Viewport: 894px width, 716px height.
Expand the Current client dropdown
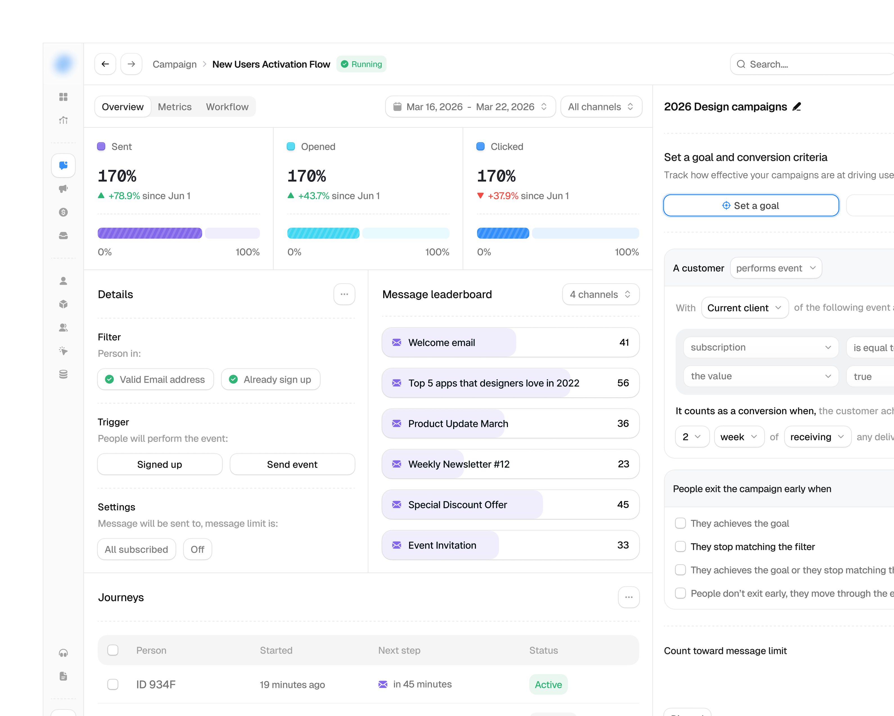tap(745, 308)
